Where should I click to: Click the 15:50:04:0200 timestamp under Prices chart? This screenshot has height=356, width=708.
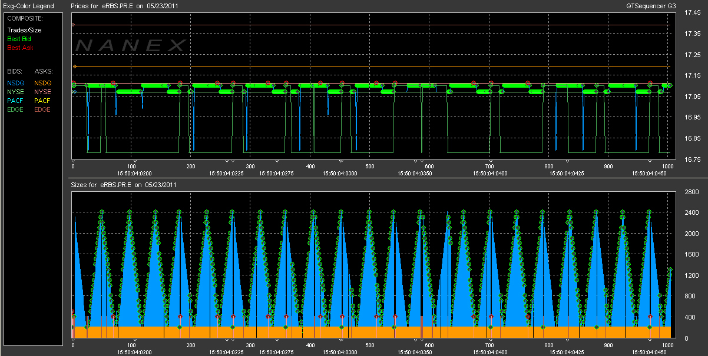pos(135,173)
